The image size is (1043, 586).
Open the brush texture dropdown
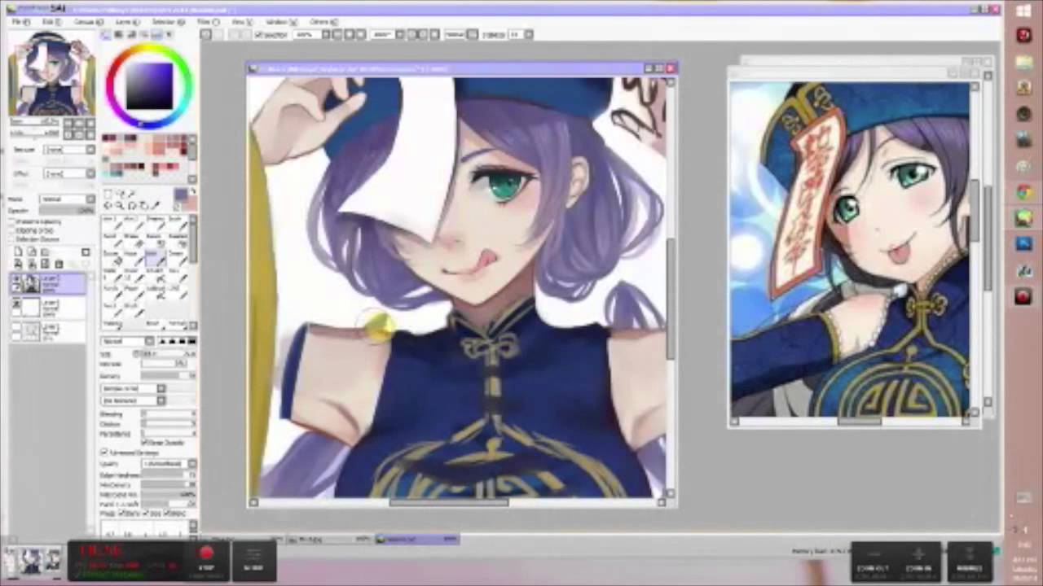tap(132, 401)
